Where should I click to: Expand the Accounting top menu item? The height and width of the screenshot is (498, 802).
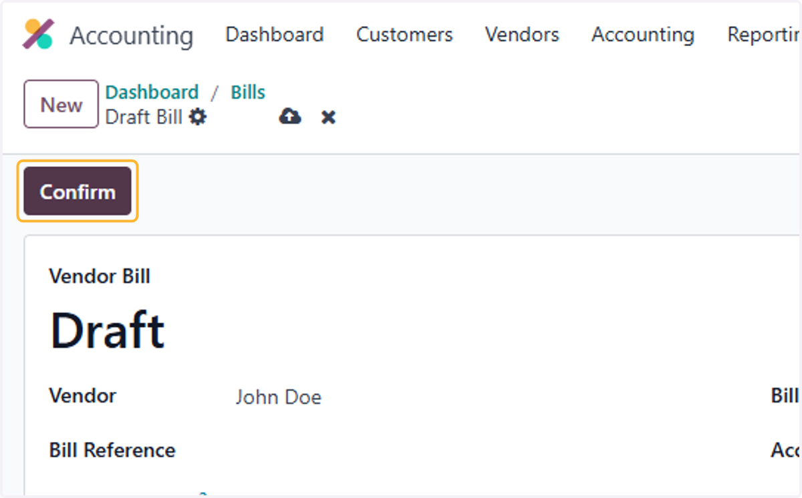643,34
